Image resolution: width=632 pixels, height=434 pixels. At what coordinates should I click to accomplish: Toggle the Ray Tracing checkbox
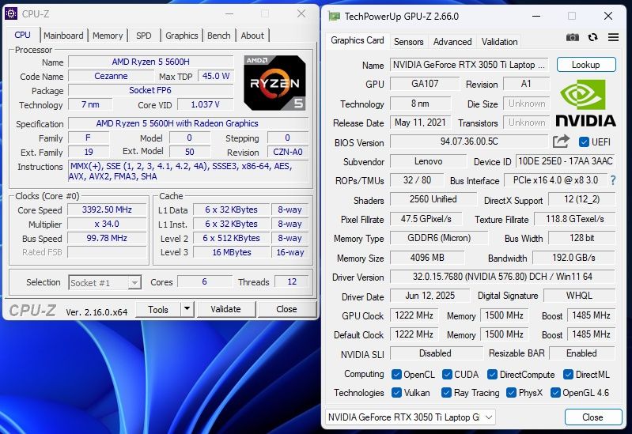(446, 392)
